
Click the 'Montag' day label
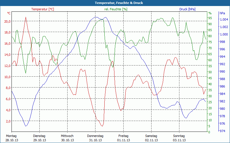pos(11,136)
